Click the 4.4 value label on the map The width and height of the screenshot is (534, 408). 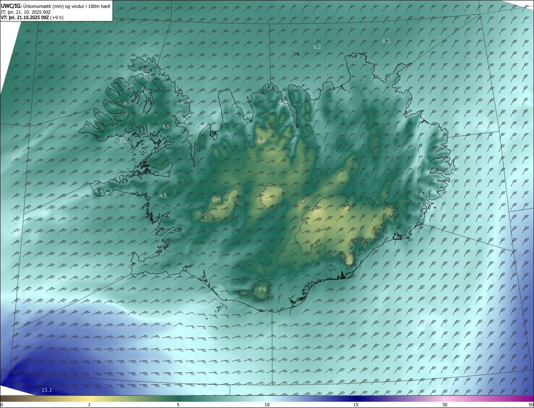tap(98, 191)
